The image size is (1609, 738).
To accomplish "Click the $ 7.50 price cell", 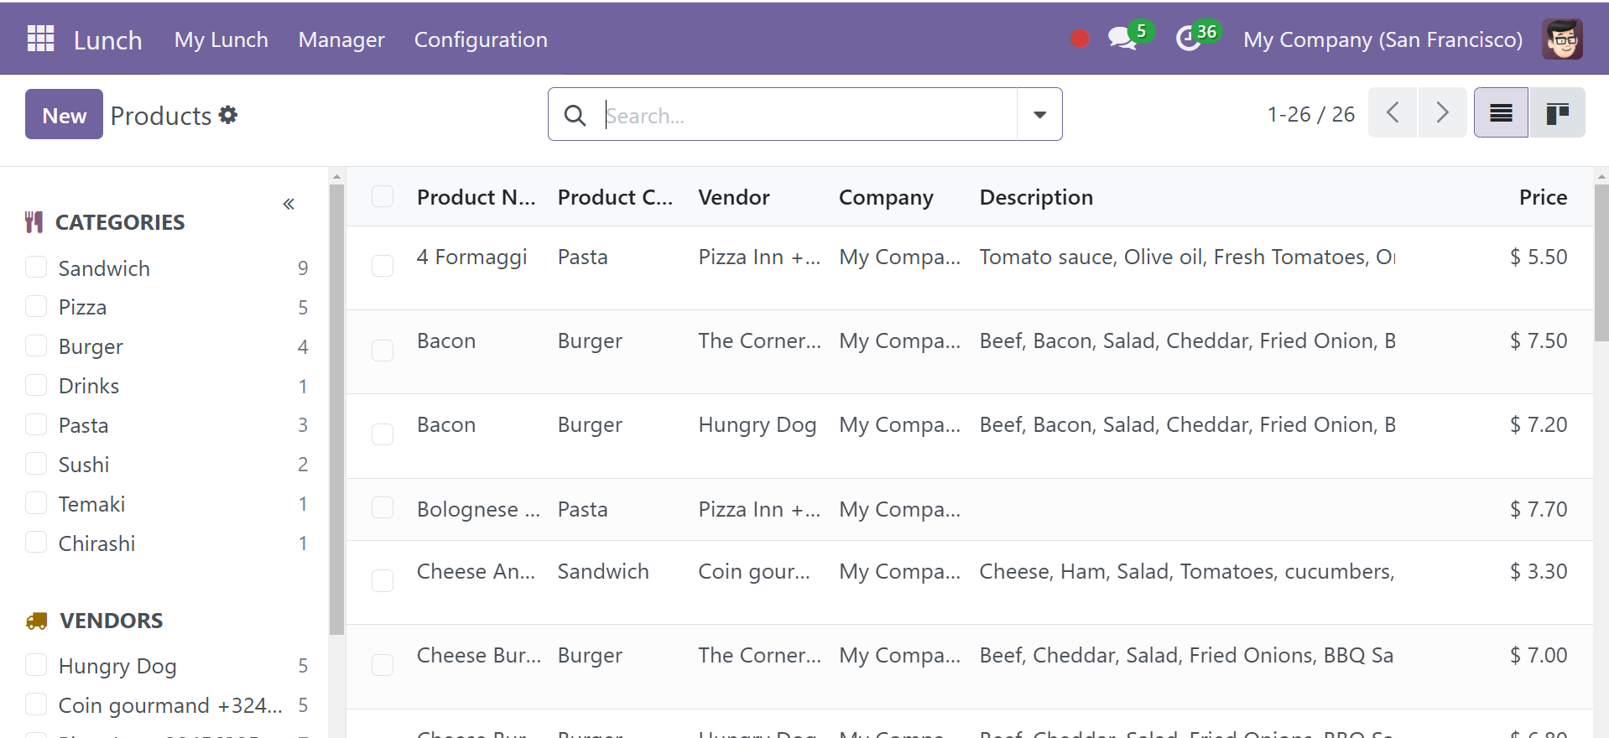I will (1539, 340).
